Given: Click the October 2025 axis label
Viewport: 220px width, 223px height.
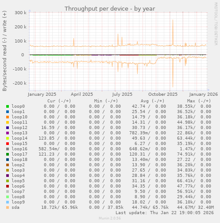Looking at the screenshot, I should [163, 94].
